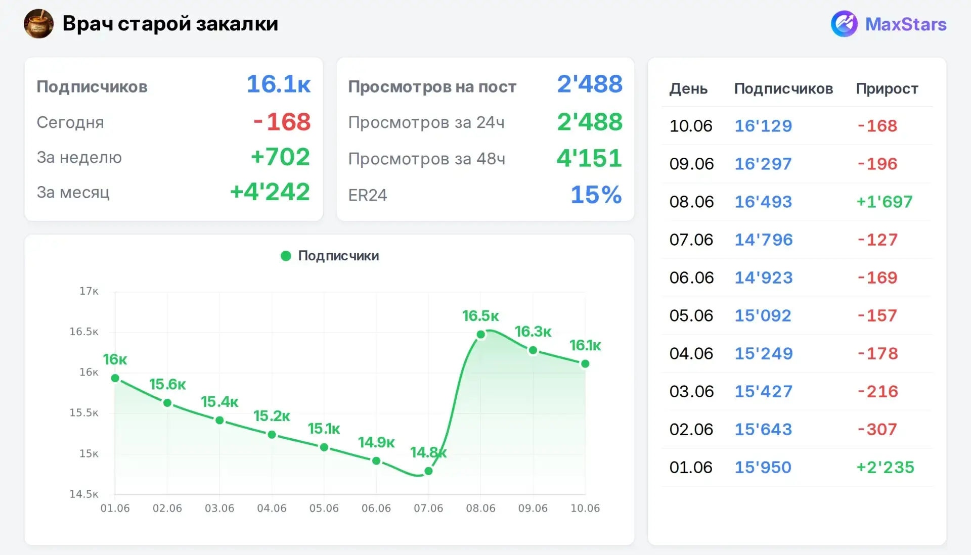
Task: Click the 16.1к chart data point for 10.06
Action: (585, 363)
